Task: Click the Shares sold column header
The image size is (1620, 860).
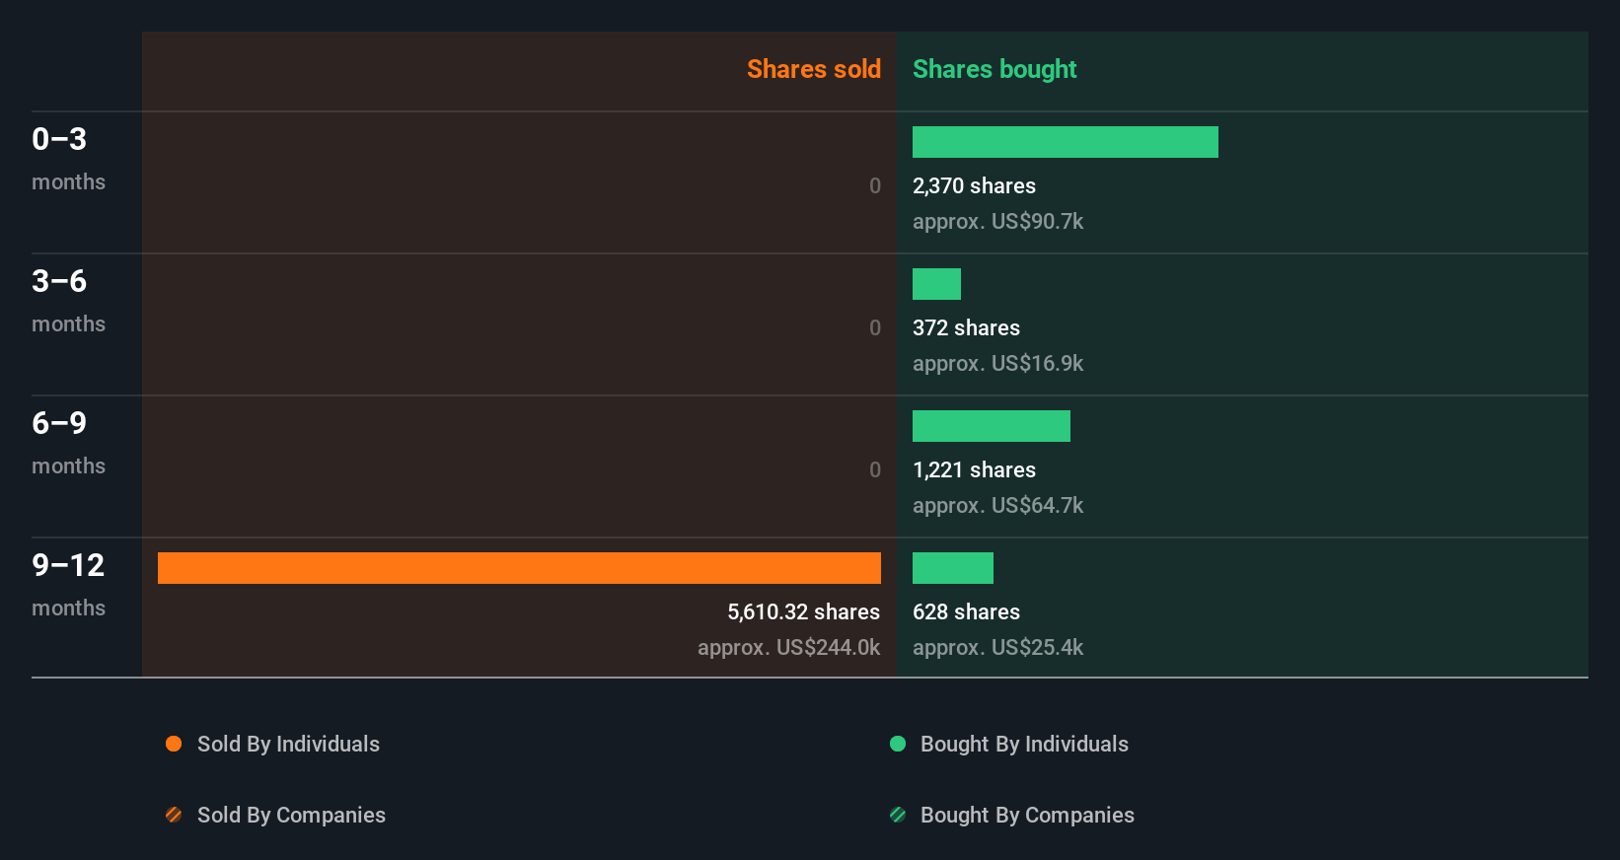Action: click(814, 69)
